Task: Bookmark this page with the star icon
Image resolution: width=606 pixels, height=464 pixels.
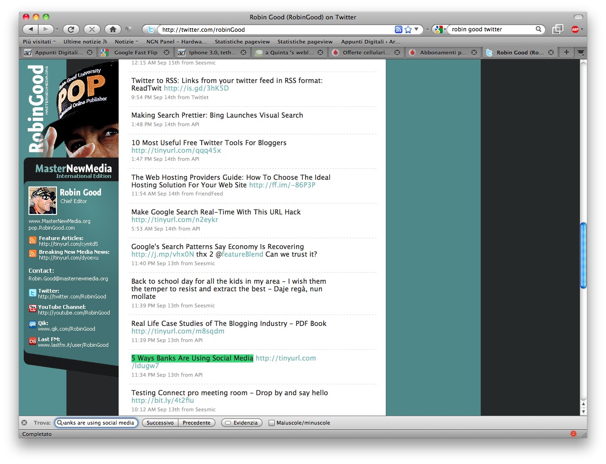Action: 408,29
